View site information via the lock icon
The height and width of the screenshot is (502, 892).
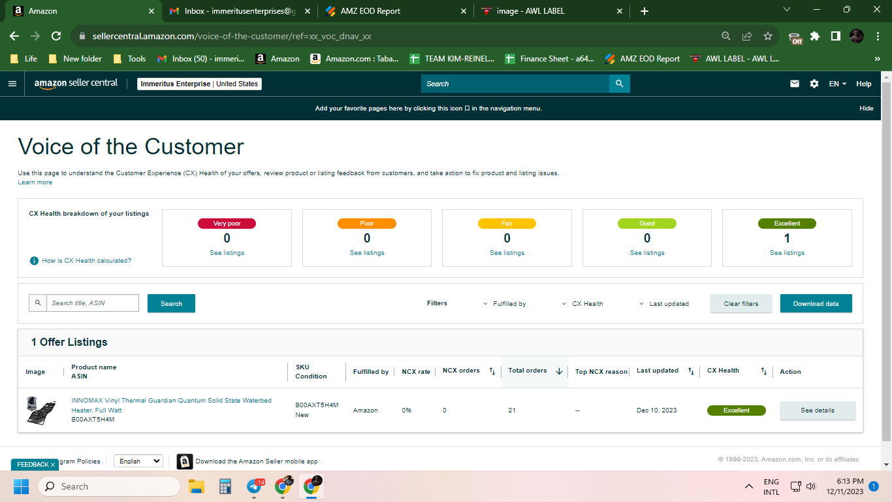click(82, 37)
